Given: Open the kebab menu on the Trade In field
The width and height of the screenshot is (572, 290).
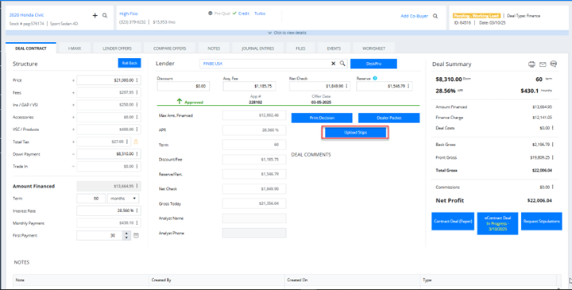Looking at the screenshot, I should coord(137,166).
